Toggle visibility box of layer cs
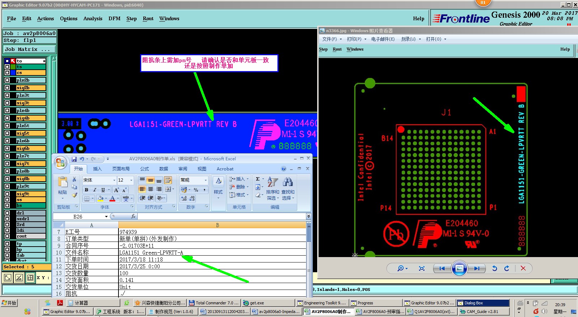Viewport: 578px width, 317px height. pyautogui.click(x=7, y=73)
